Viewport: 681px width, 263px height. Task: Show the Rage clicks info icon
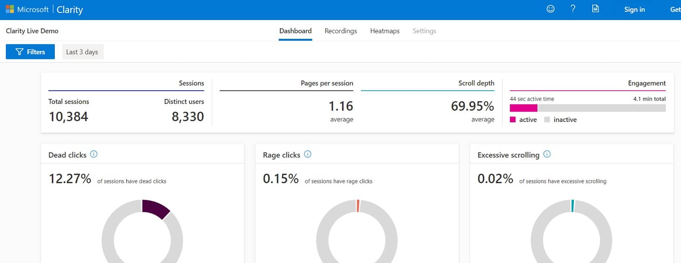click(307, 154)
